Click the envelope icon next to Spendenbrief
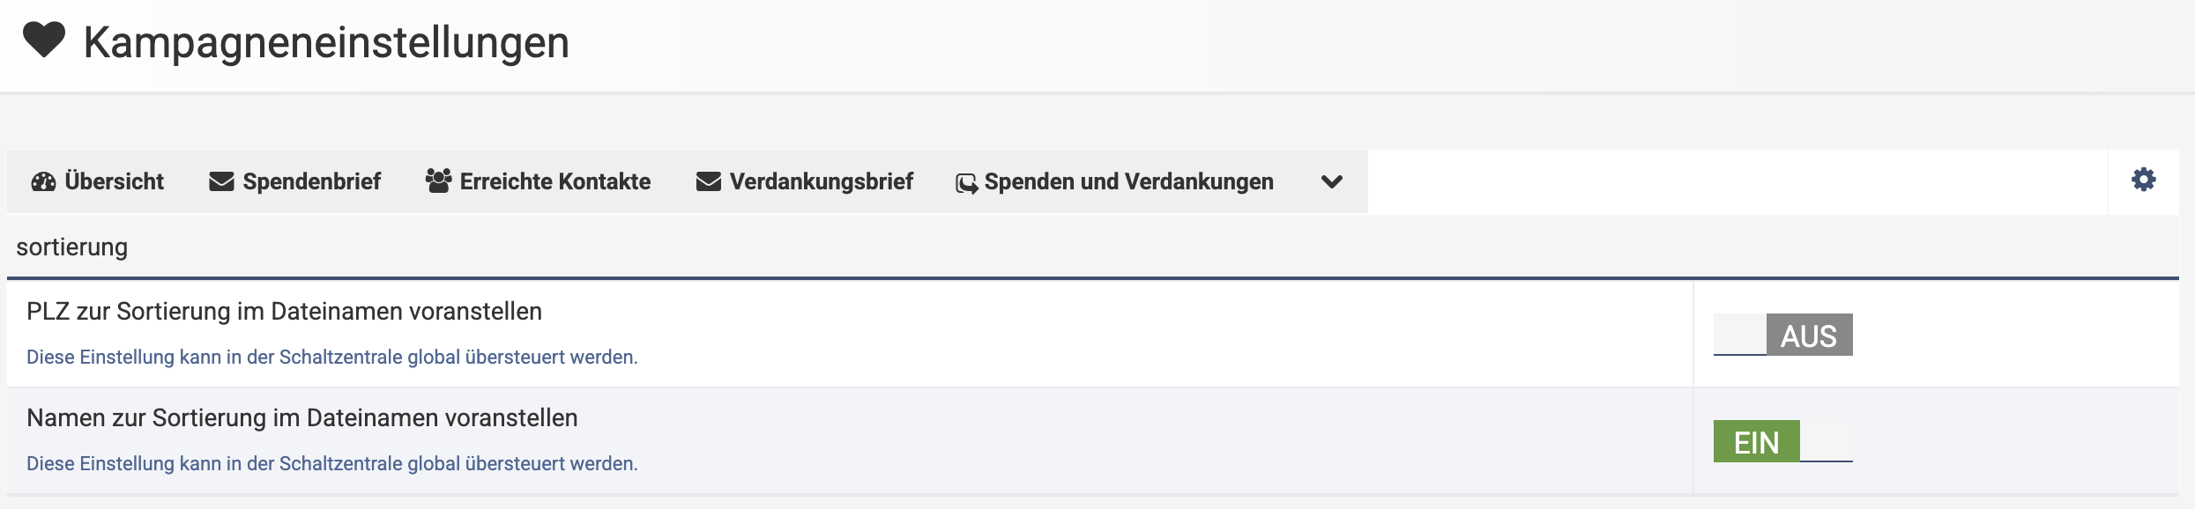This screenshot has height=509, width=2195. (221, 181)
